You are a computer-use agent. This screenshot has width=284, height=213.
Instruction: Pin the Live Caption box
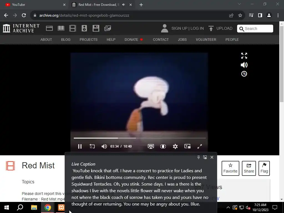tap(198, 157)
